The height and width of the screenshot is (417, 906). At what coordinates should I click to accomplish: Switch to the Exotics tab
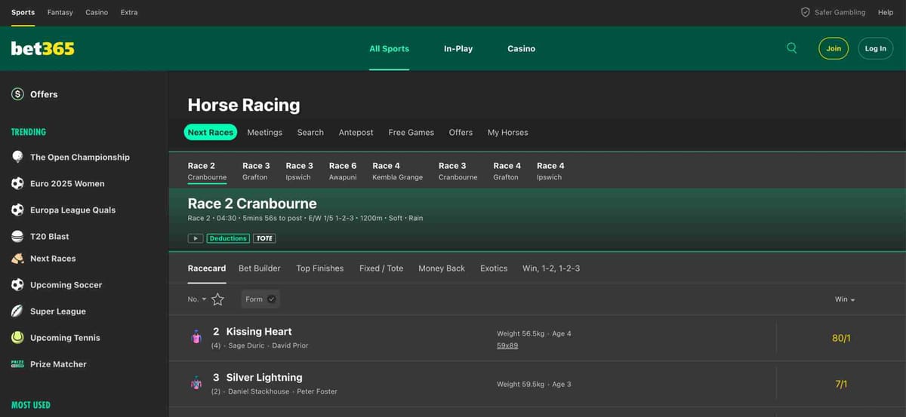click(494, 268)
